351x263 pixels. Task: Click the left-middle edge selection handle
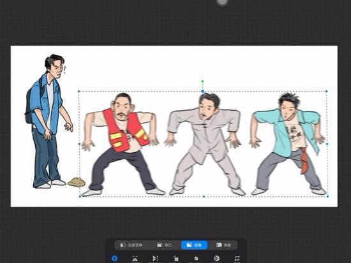click(80, 144)
